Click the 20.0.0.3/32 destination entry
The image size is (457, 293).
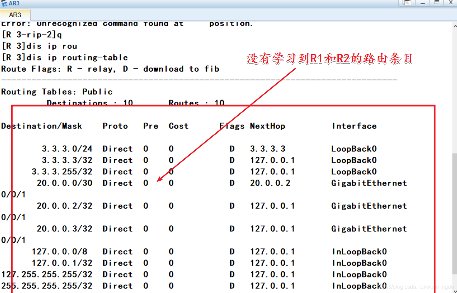(x=65, y=229)
